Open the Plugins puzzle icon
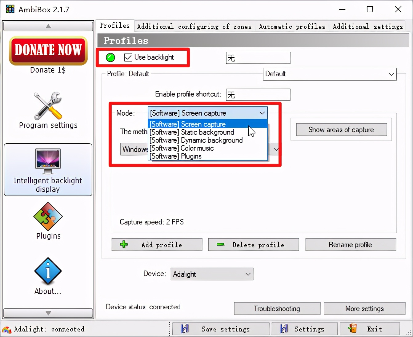 coord(48,216)
